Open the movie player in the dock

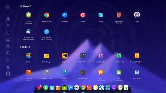(x=71, y=87)
